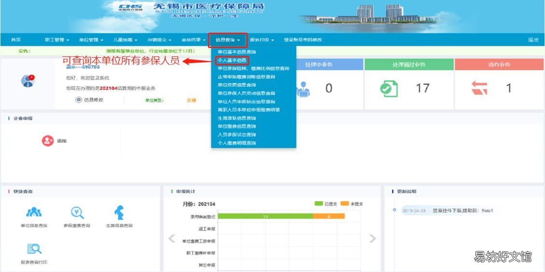Expand the 儿童统筹 dropdown menu
This screenshot has width=545, height=272.
[x=125, y=40]
